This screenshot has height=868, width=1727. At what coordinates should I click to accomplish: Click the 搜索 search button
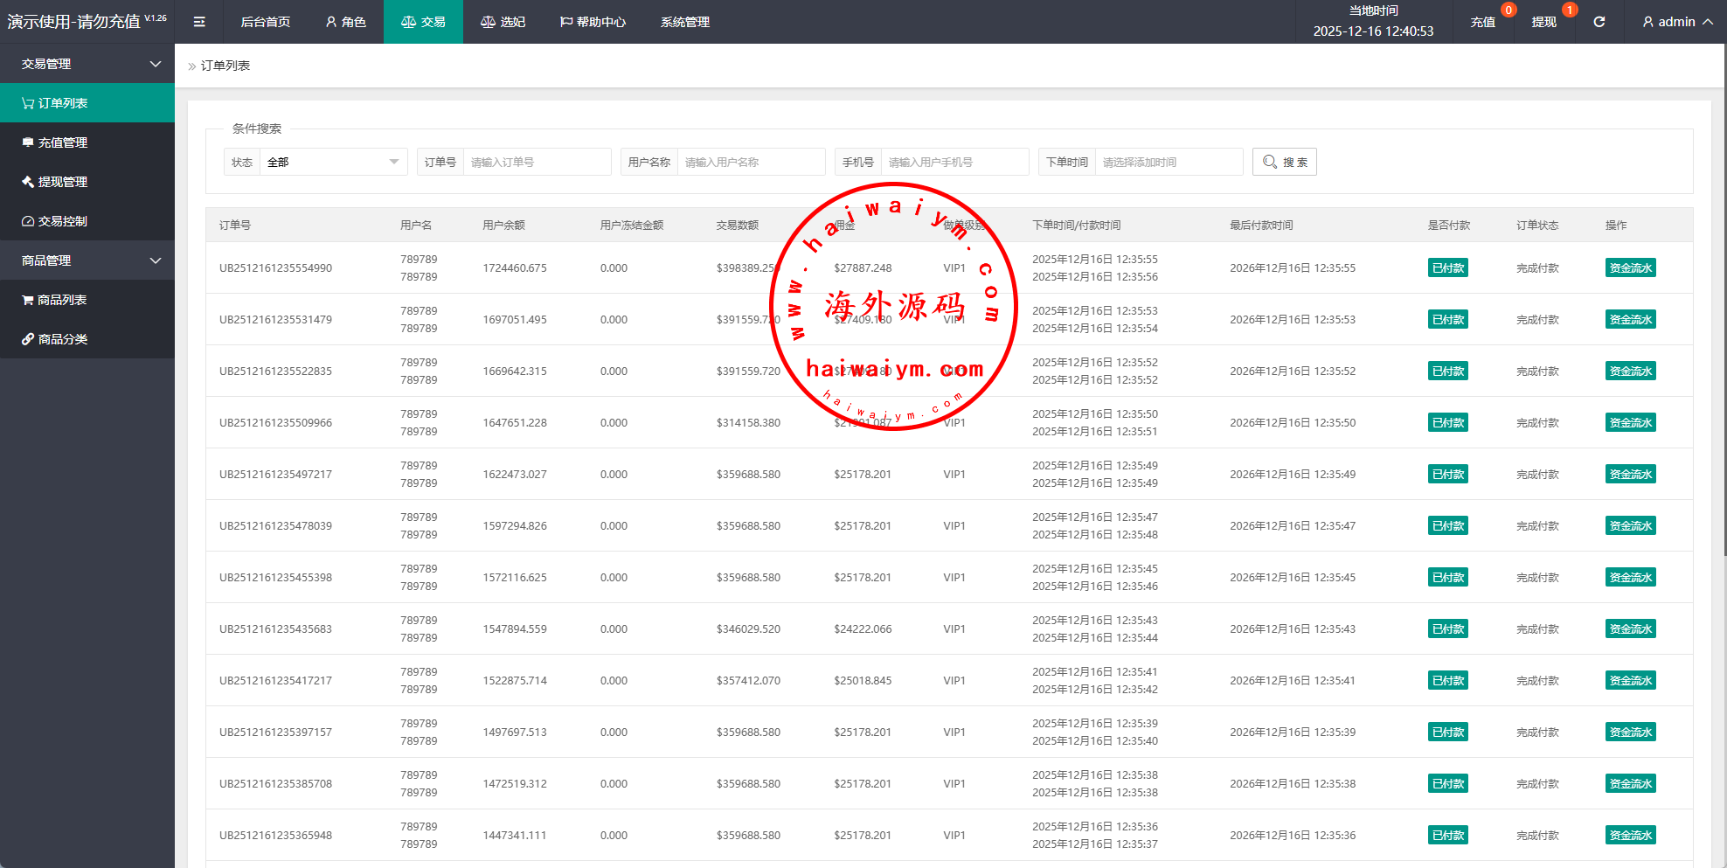point(1284,162)
